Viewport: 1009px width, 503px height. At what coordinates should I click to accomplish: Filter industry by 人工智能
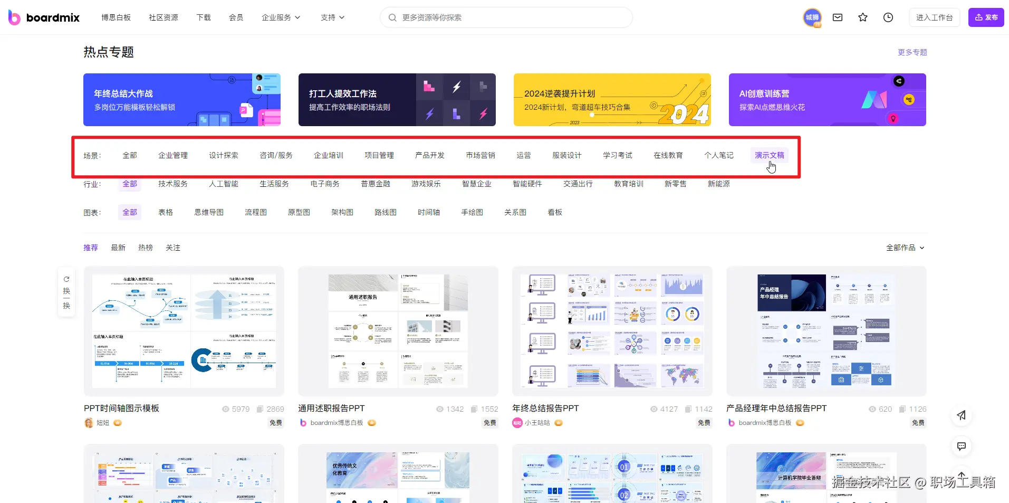223,183
